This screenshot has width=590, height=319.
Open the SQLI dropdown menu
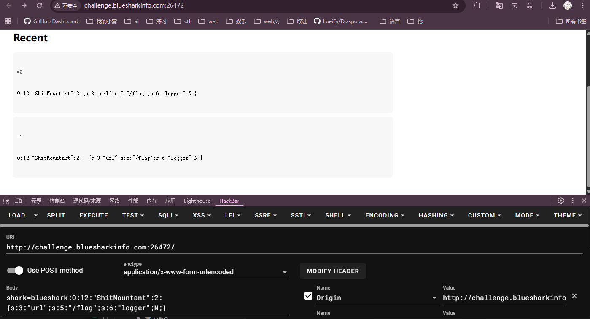pos(168,215)
